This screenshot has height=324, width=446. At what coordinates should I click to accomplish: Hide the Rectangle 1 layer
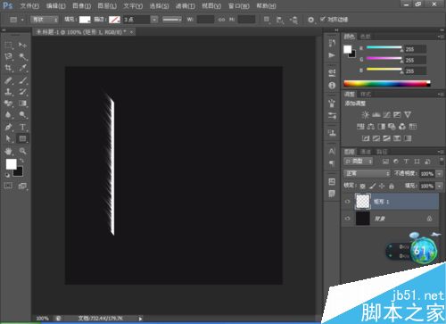(347, 202)
